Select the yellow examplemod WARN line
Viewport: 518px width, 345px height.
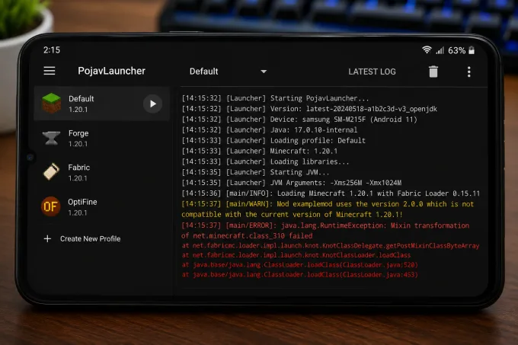point(328,209)
